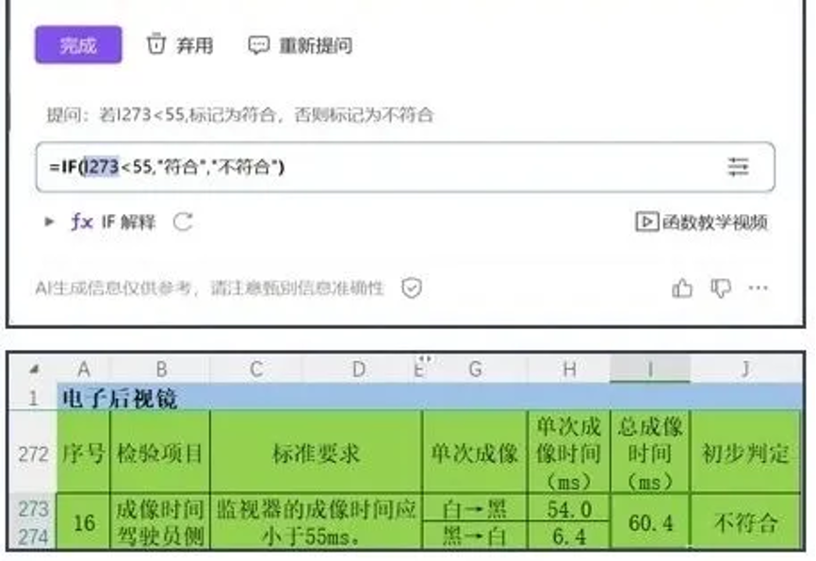Screen dimensions: 816x561
Task: Select 弃用 label to discard formula
Action: [195, 45]
